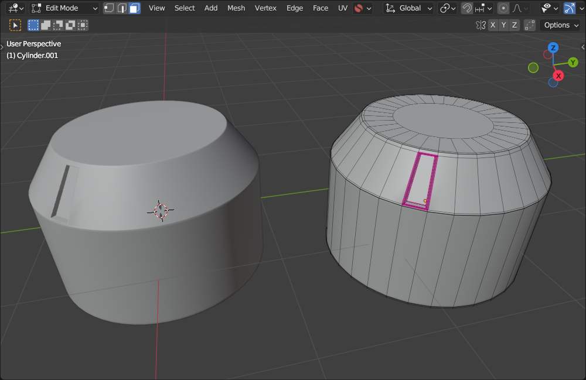
Task: Click the 'User Perspective' view label
Action: pyautogui.click(x=33, y=44)
